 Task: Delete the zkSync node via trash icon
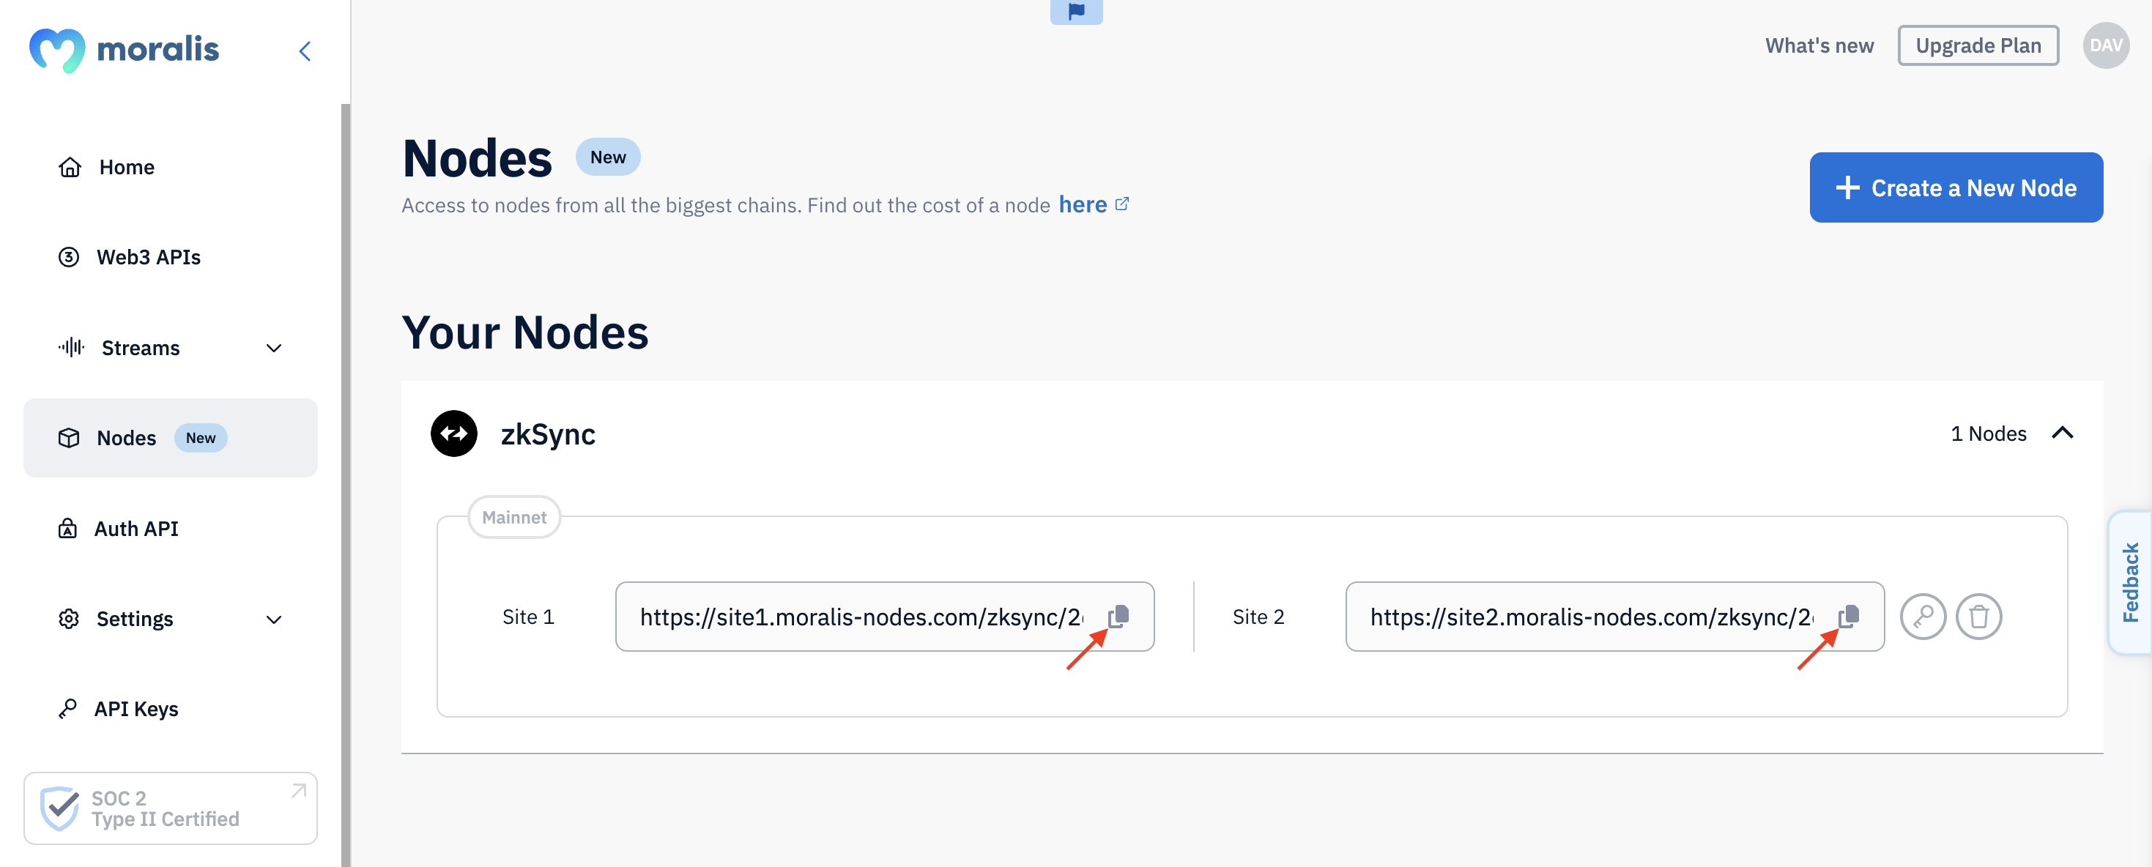[x=1979, y=617]
